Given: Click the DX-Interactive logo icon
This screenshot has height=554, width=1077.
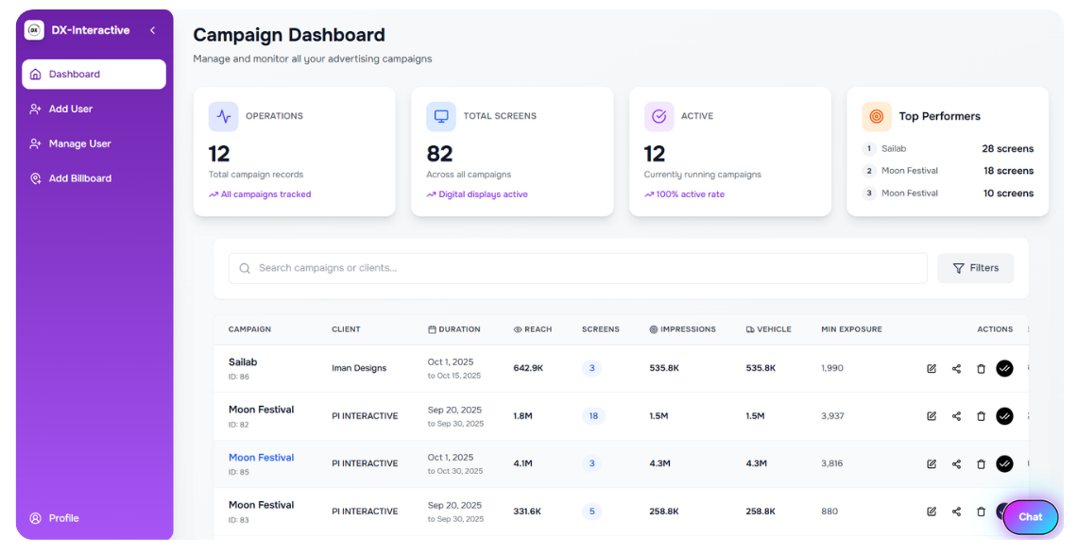Looking at the screenshot, I should pos(34,30).
